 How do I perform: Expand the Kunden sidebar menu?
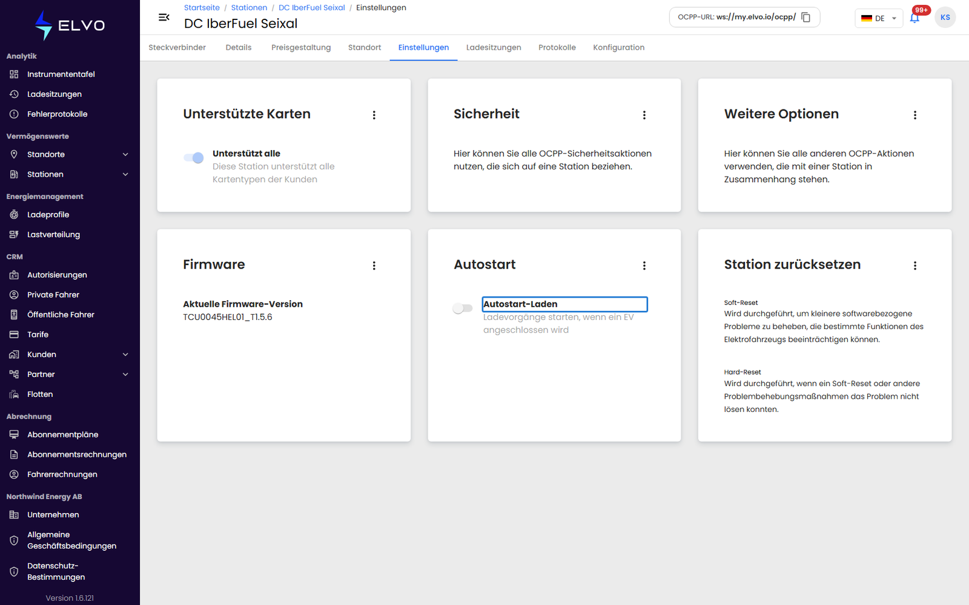125,355
